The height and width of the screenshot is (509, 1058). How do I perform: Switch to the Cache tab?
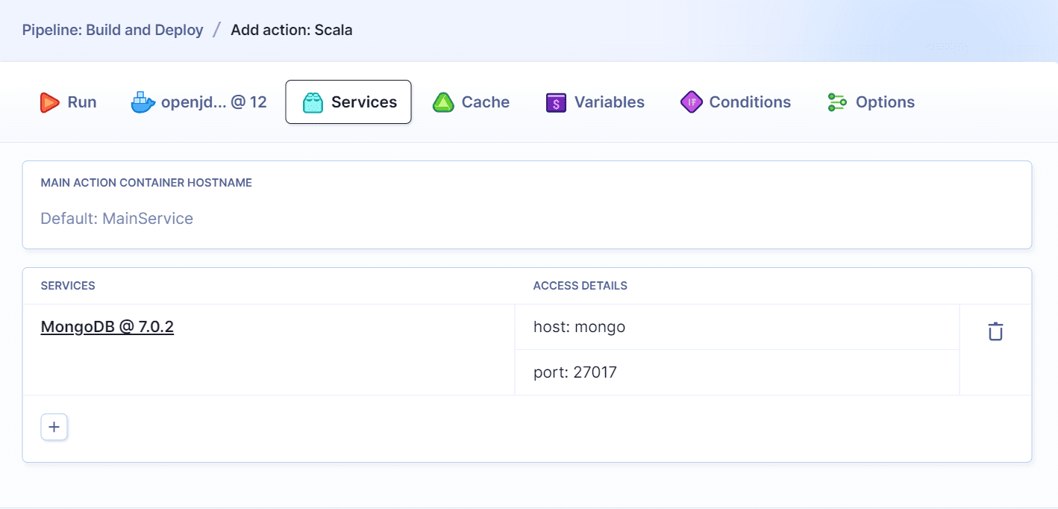[472, 102]
